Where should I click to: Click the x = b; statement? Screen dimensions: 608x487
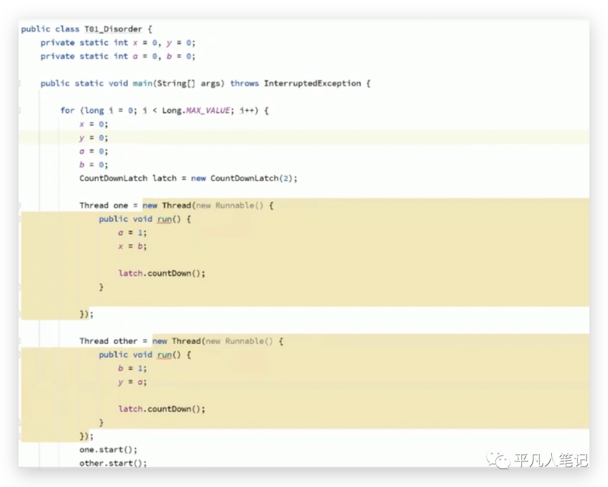[132, 246]
